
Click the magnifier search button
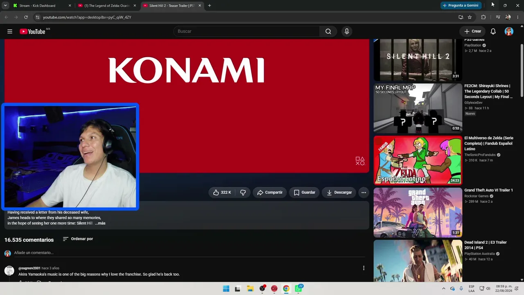pos(328,32)
